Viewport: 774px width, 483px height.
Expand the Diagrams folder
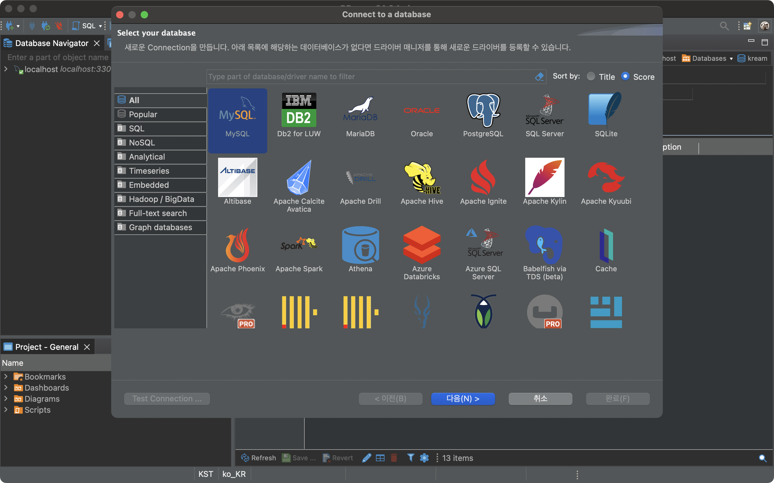(x=6, y=399)
